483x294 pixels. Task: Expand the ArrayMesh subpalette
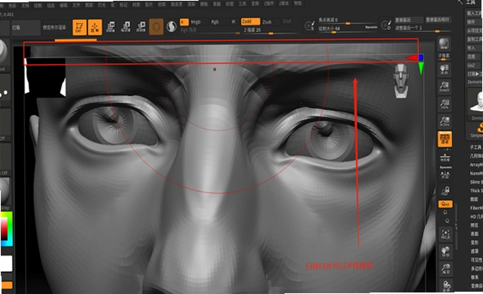(x=476, y=165)
